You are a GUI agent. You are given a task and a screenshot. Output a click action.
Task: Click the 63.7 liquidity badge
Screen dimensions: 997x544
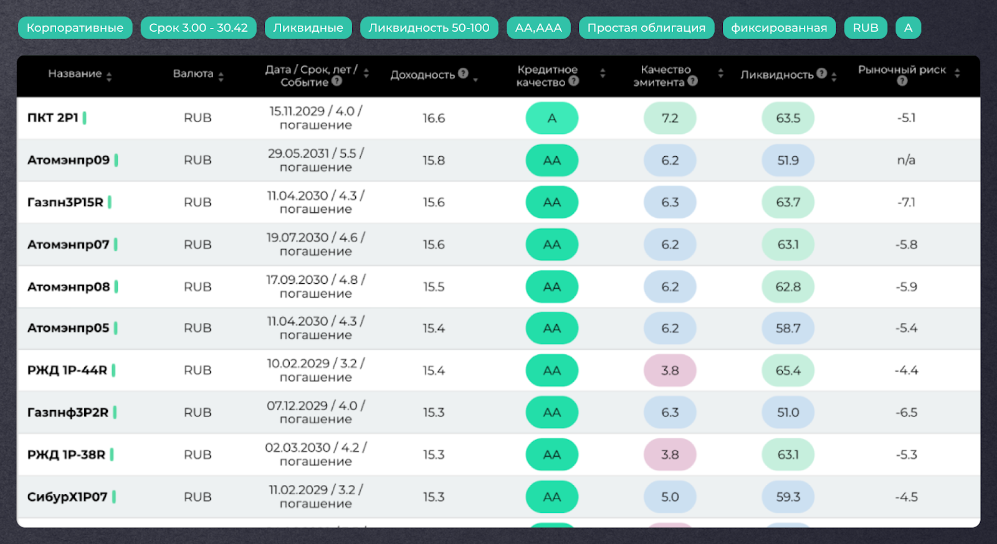(x=788, y=202)
